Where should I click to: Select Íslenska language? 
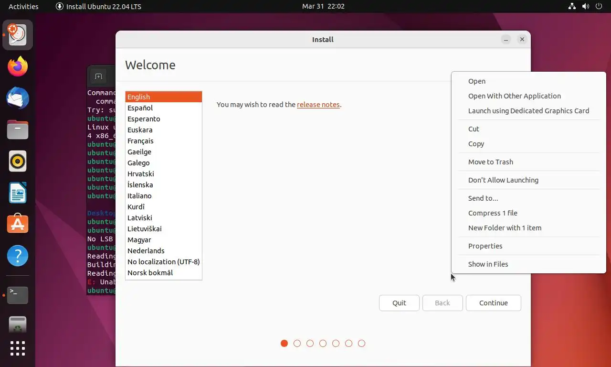coord(164,185)
